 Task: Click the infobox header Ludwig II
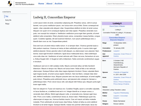click(x=117, y=24)
